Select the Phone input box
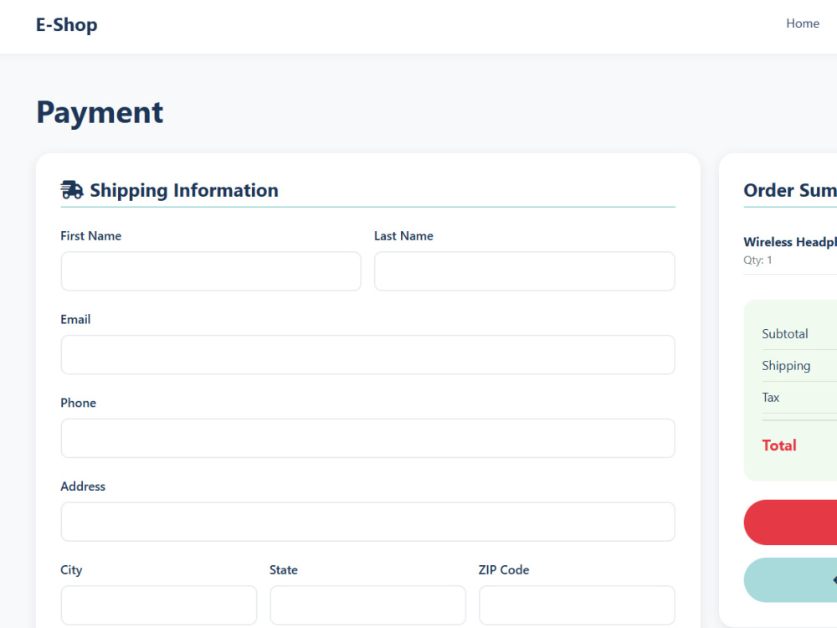Screen dimensions: 837x628 coord(367,439)
